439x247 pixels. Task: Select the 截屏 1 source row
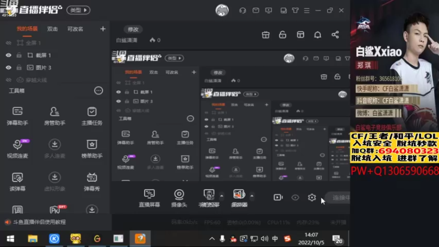[x=55, y=55]
